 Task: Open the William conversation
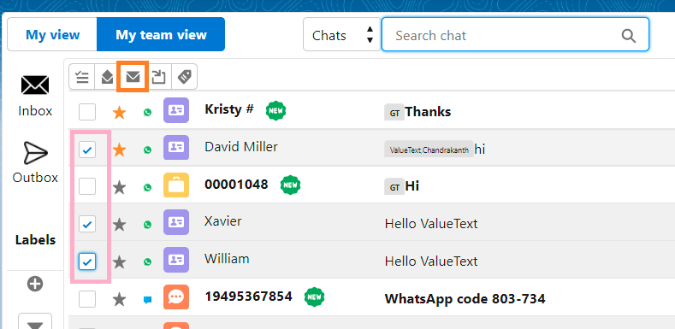tap(227, 258)
